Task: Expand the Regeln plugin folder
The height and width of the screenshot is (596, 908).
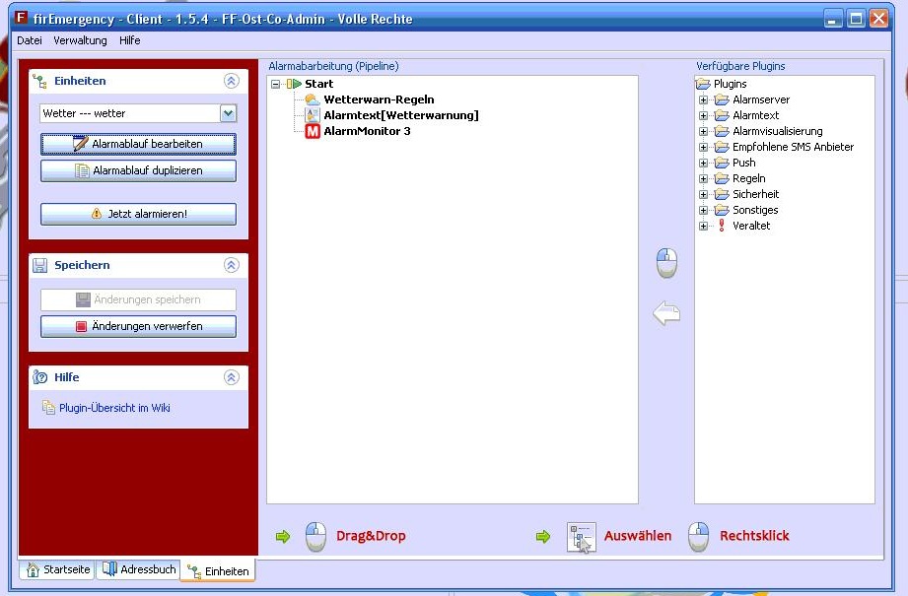Action: pyautogui.click(x=704, y=178)
